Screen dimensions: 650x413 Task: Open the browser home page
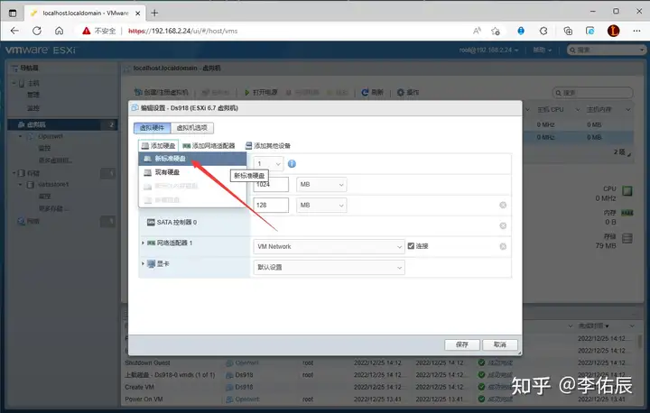click(60, 31)
